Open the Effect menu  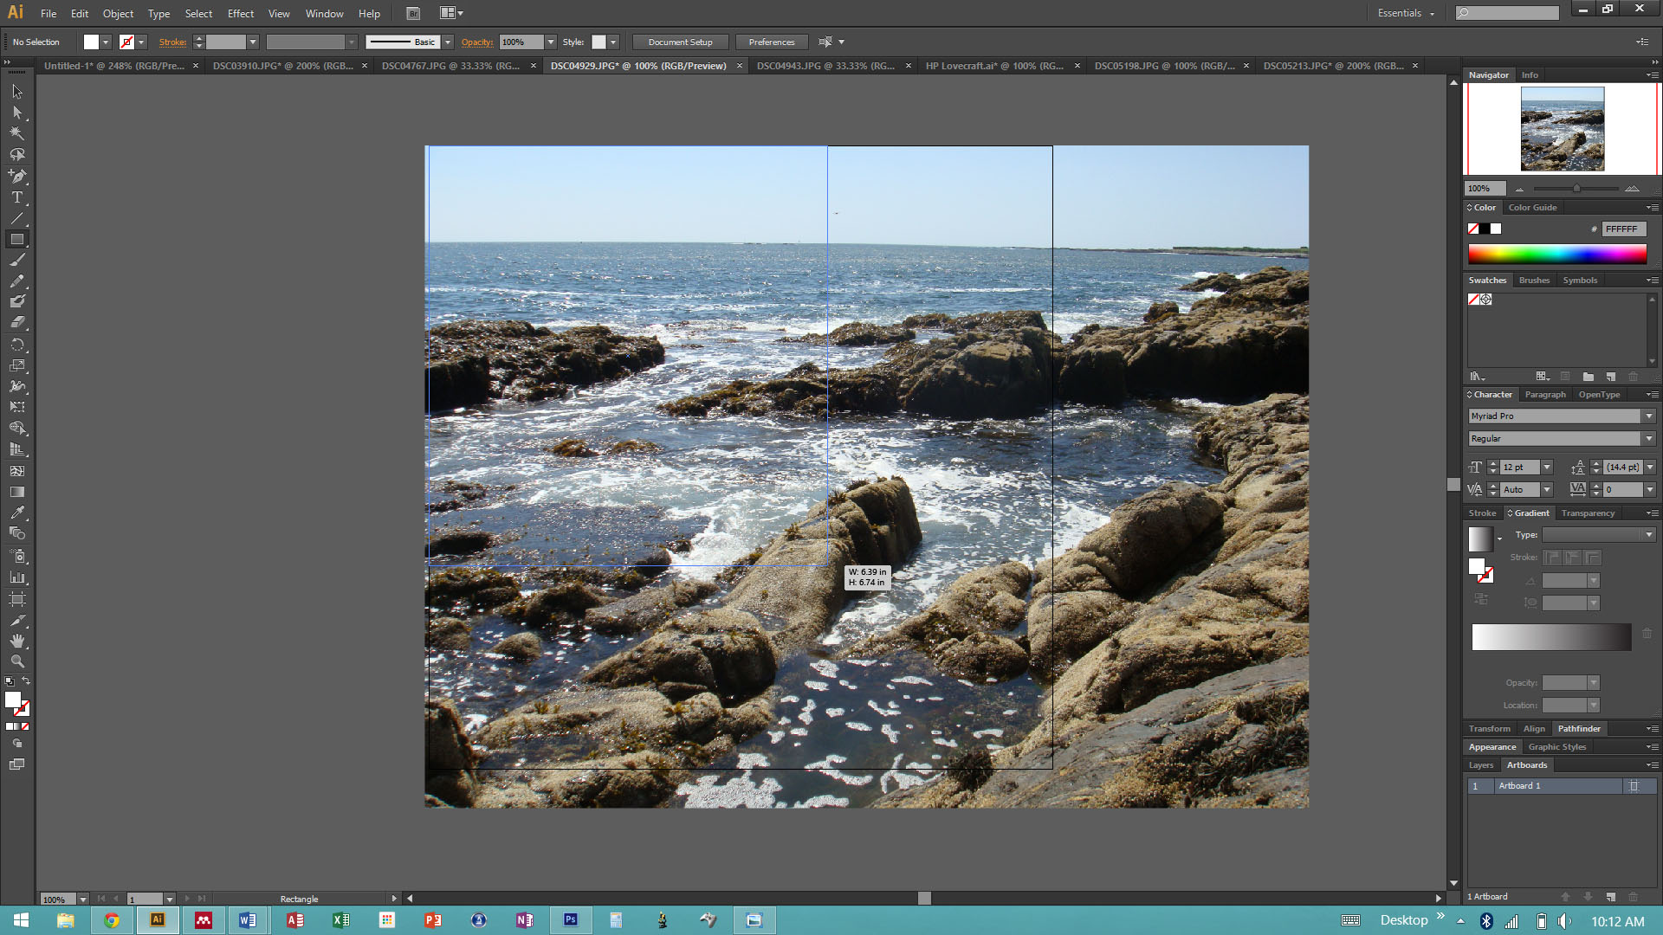pyautogui.click(x=241, y=13)
